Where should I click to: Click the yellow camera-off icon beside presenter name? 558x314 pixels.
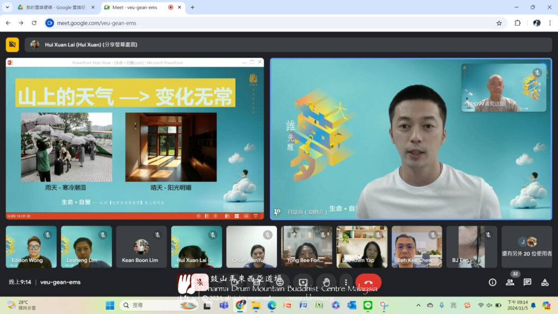pos(12,45)
